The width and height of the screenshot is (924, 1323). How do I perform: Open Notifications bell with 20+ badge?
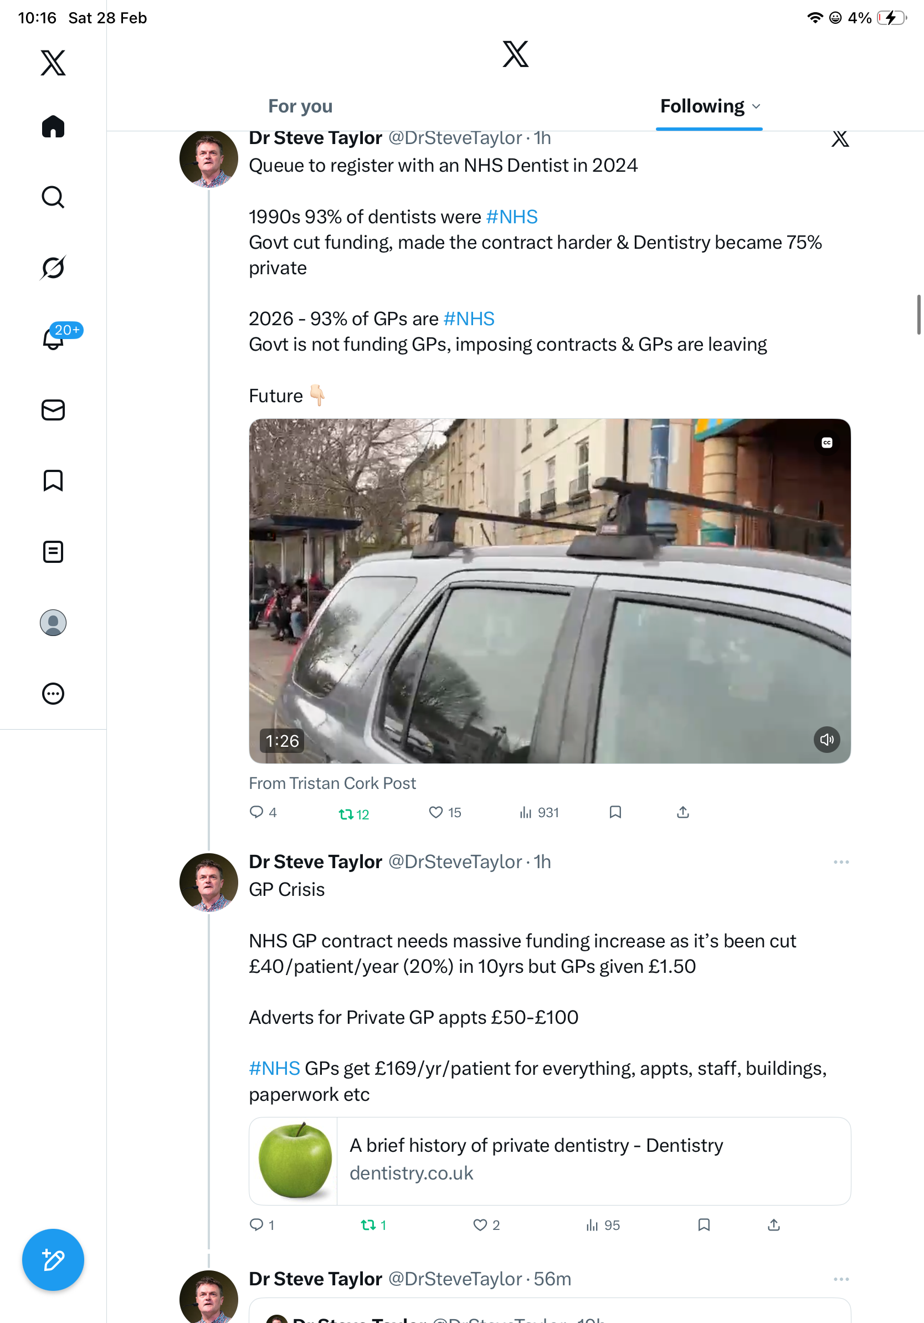[53, 339]
